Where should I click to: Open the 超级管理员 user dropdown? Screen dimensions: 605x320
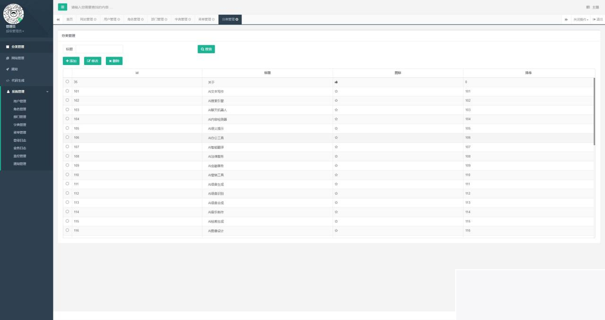15,31
